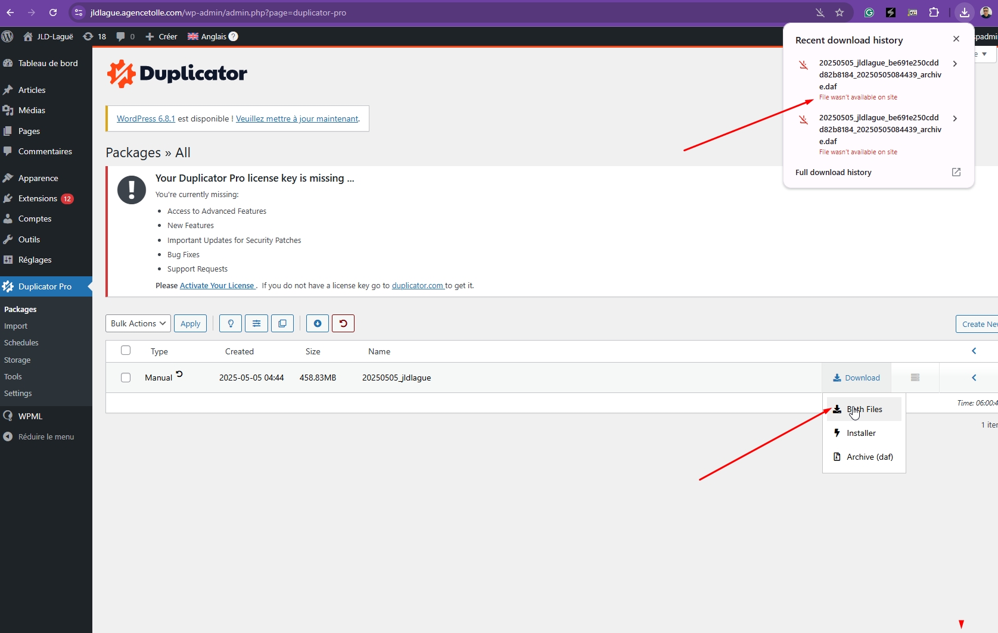Open the Schedules submenu

pyautogui.click(x=21, y=343)
